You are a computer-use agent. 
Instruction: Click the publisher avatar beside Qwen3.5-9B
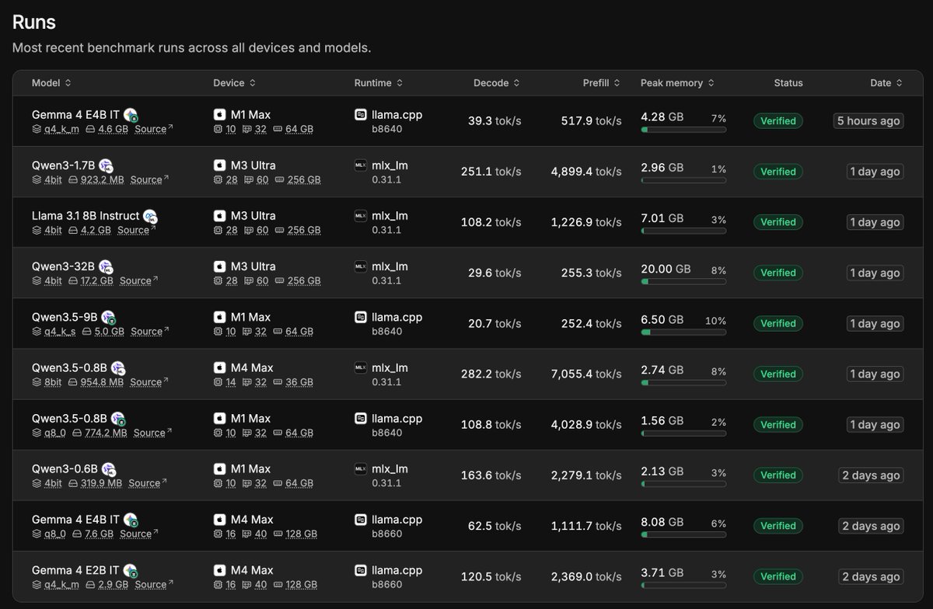pyautogui.click(x=108, y=317)
